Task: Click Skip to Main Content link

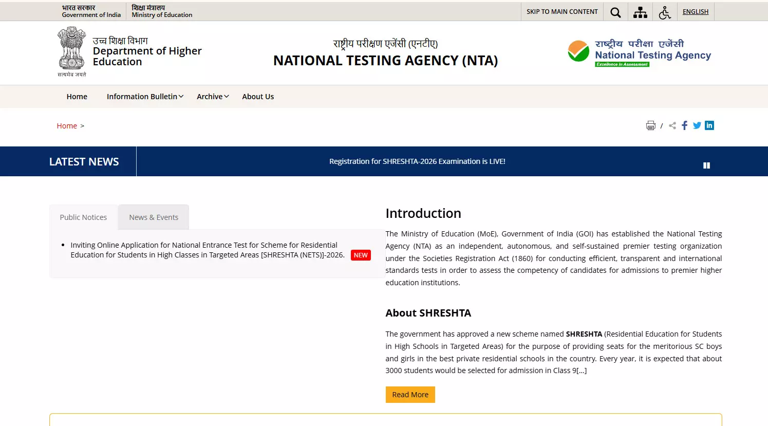Action: [562, 12]
